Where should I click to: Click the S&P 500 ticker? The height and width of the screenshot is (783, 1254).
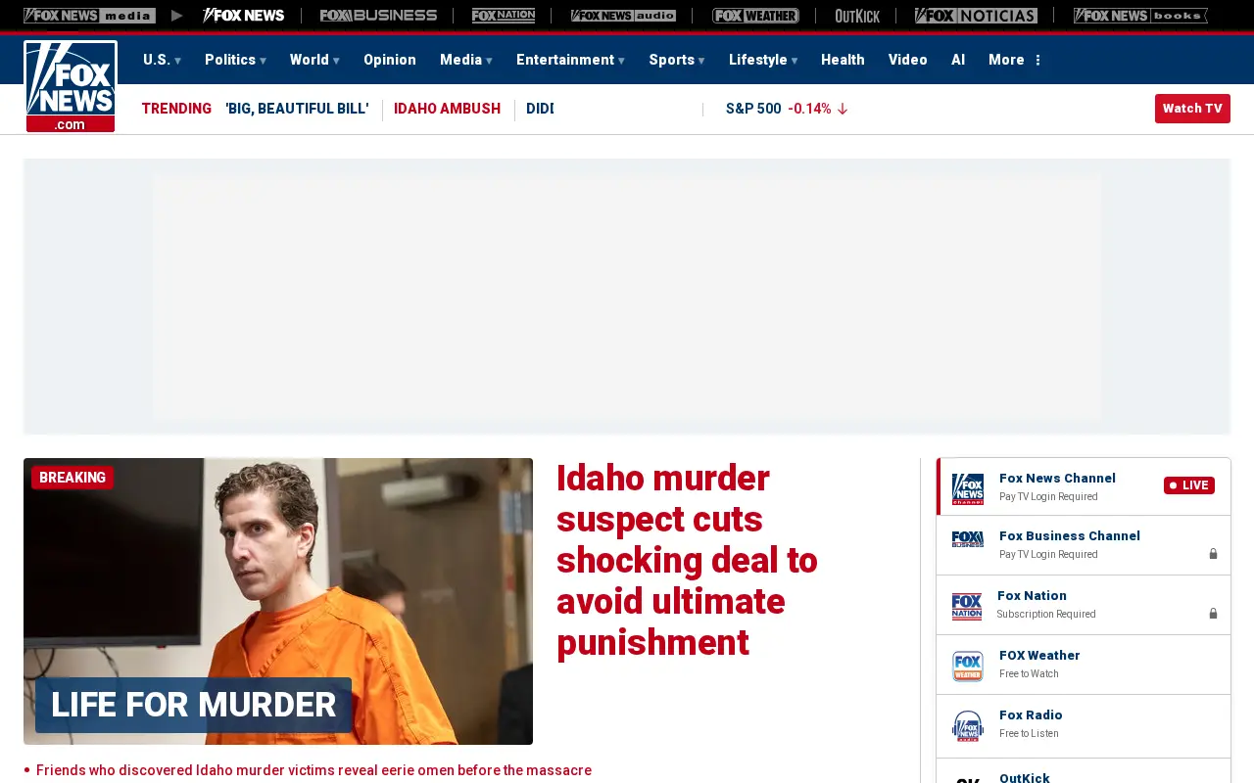786,109
